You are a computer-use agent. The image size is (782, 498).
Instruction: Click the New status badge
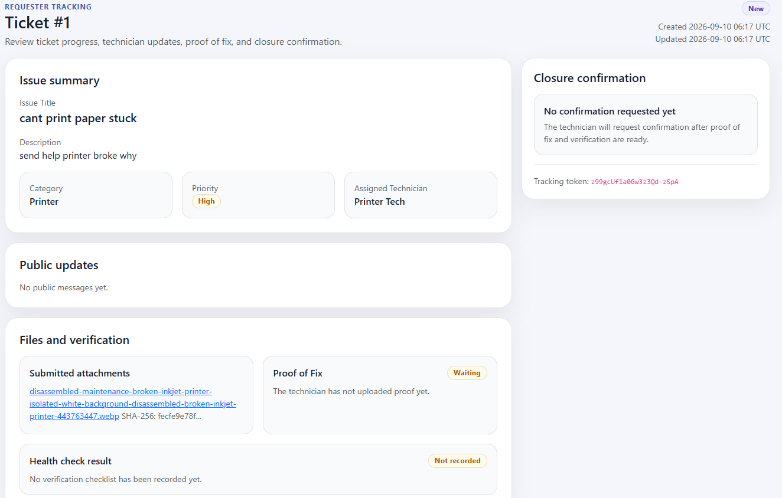click(x=756, y=9)
